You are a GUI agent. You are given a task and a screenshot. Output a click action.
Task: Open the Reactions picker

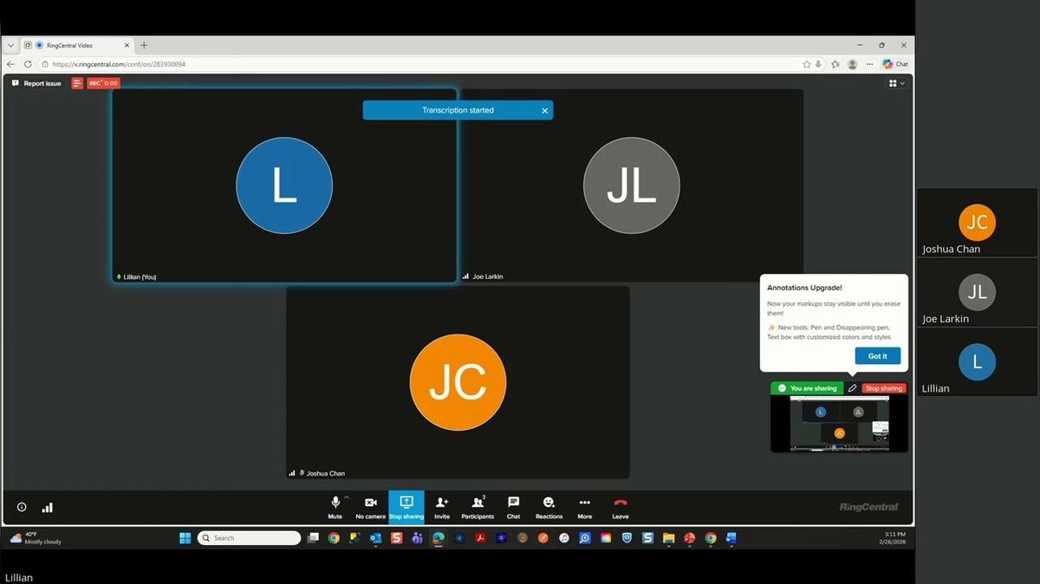click(549, 506)
